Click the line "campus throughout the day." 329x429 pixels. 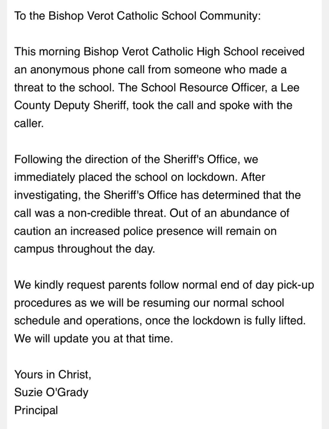point(85,249)
